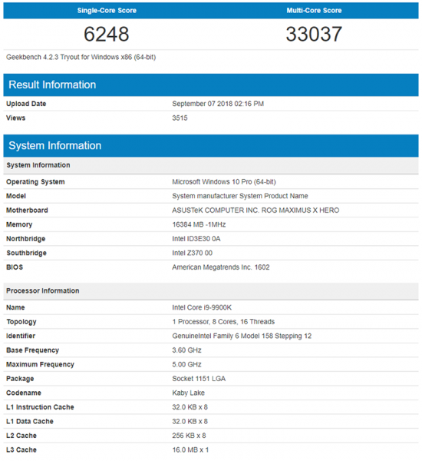The image size is (422, 461).
Task: Select the Single-Core Score header
Action: point(107,11)
